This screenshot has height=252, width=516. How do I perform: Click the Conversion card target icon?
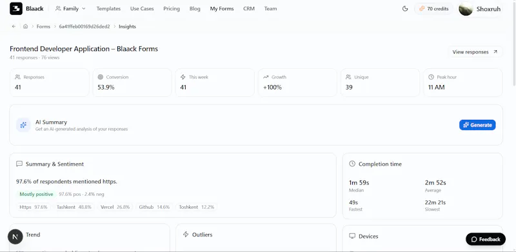point(101,77)
